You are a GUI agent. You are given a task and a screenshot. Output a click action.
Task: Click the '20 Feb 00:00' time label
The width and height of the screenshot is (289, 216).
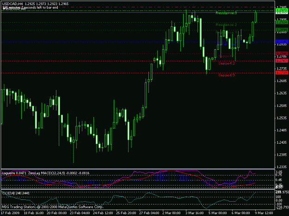(x=56, y=213)
